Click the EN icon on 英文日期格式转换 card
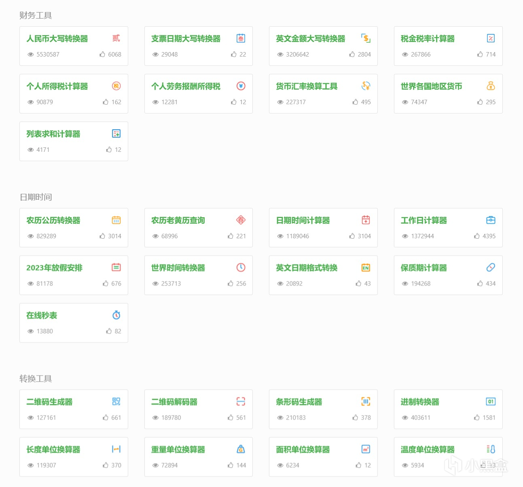523x487 pixels. coord(366,268)
